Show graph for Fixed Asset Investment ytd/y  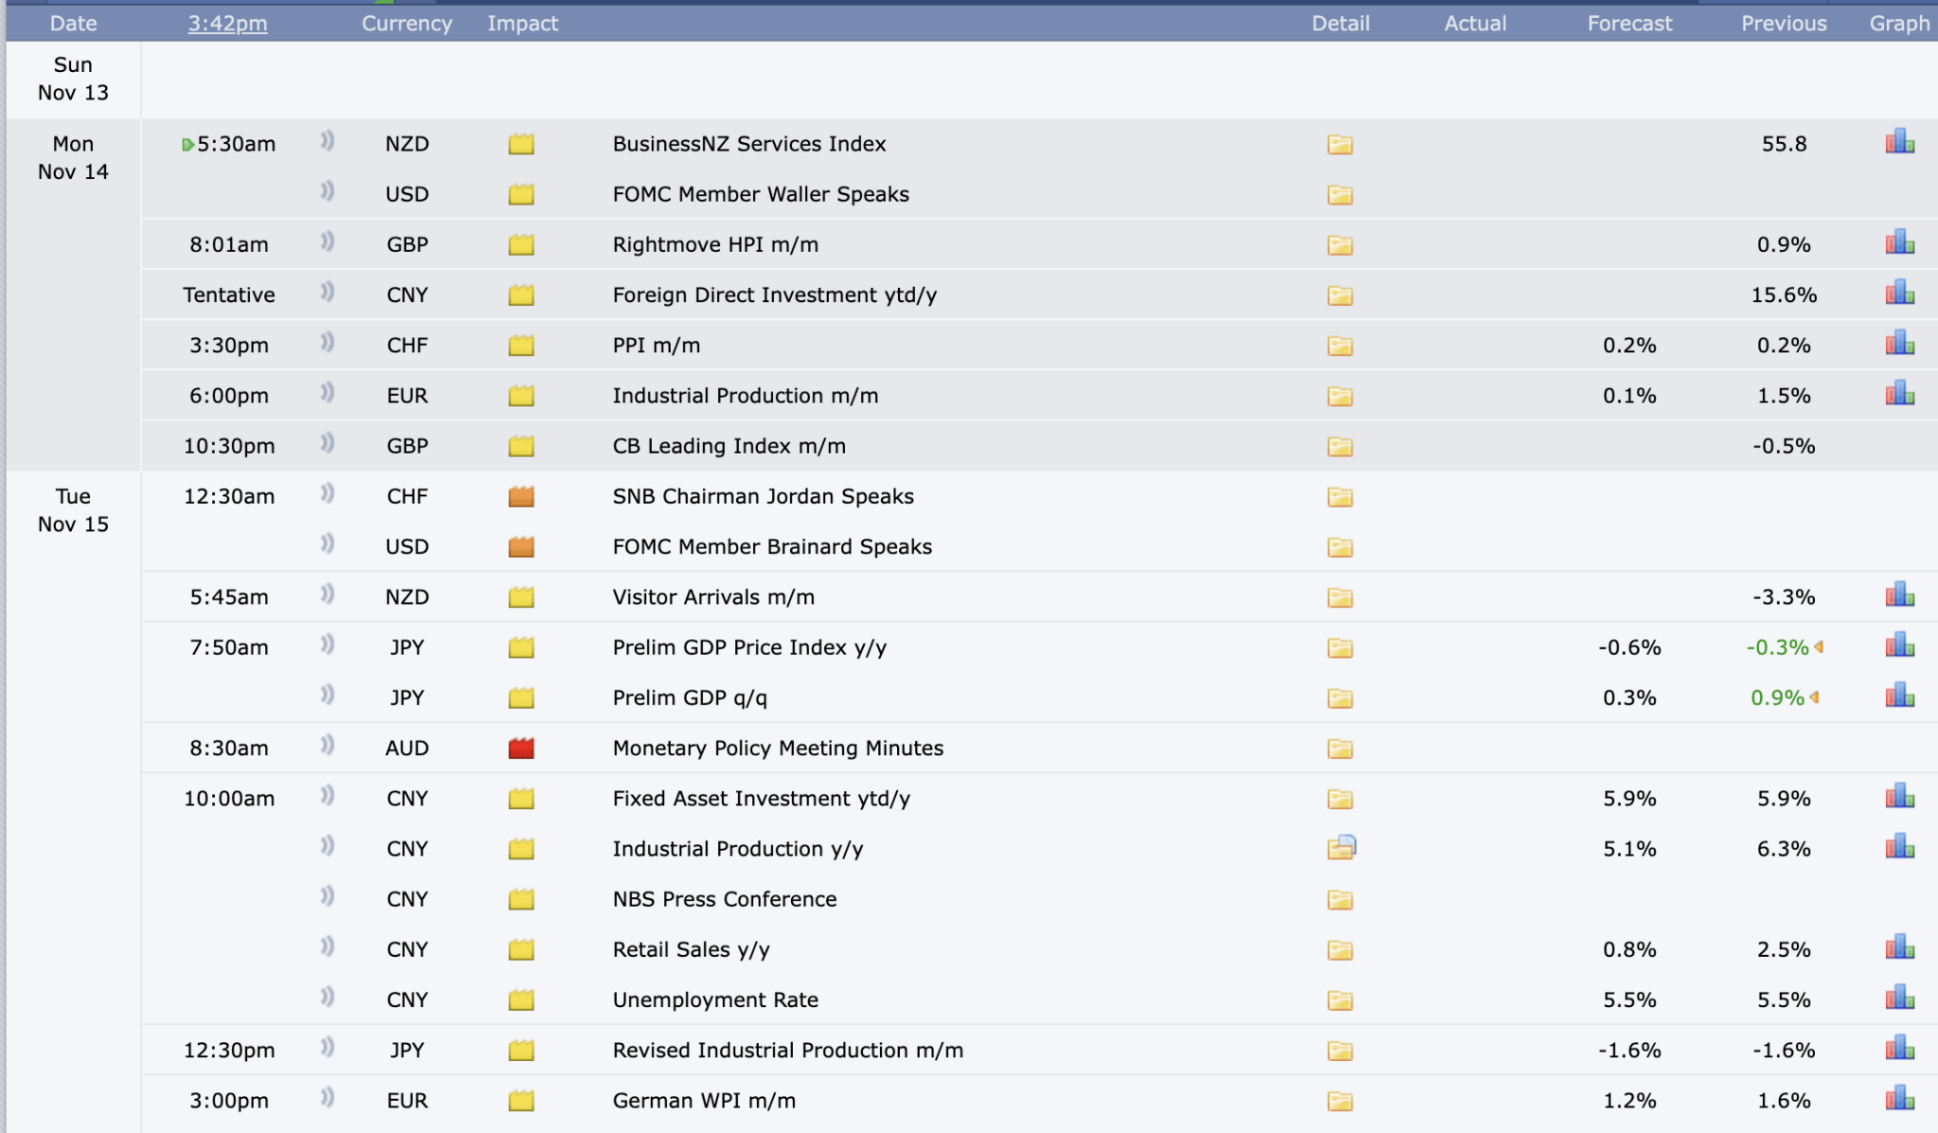tap(1899, 796)
